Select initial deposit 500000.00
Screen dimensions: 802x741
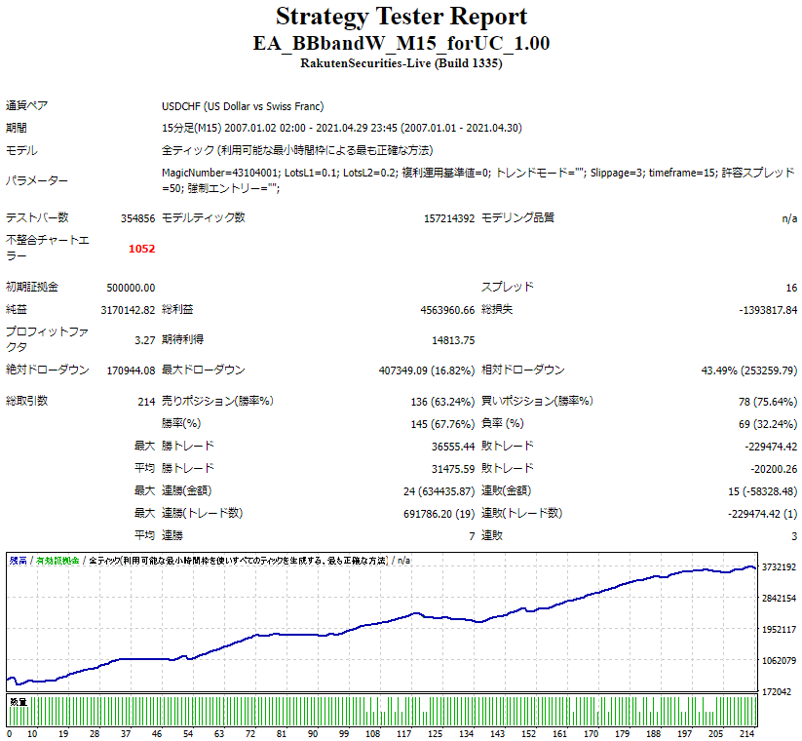(131, 288)
